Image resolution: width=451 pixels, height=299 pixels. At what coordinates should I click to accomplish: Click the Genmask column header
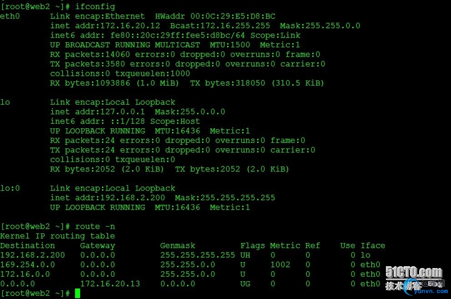coord(177,245)
